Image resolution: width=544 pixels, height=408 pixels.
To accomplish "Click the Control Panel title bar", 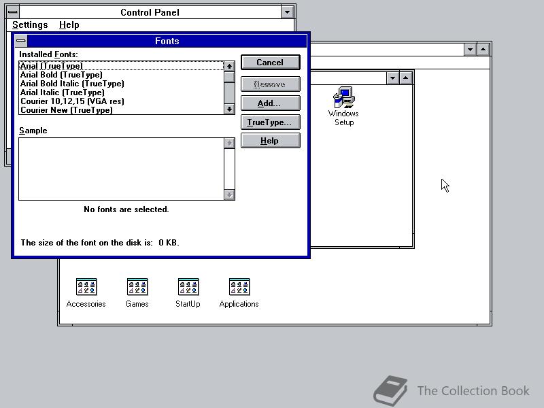I will pos(150,12).
